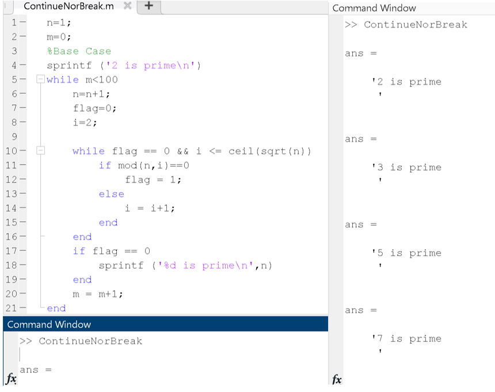Screen dimensions: 495x392
Task: Click '>> ContinueNorBreak' prompt in bottom Command Window
Action: click(x=81, y=341)
